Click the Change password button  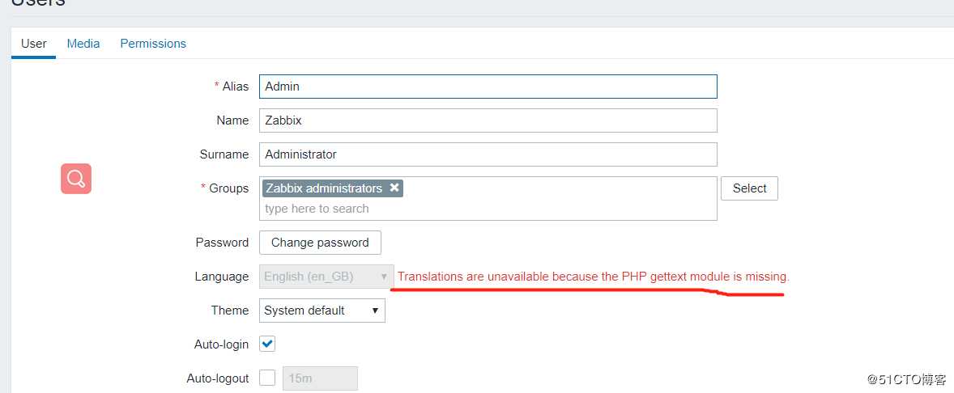320,243
